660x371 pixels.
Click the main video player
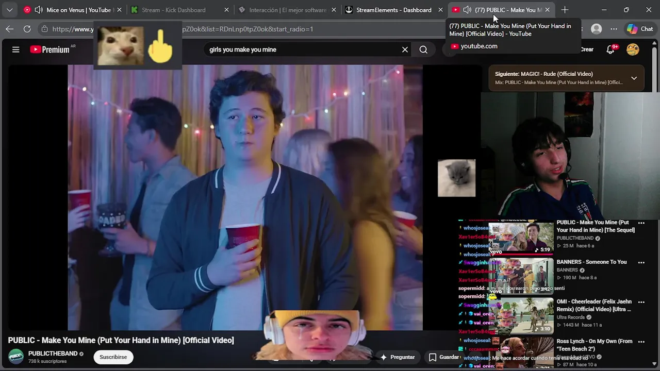(x=245, y=197)
